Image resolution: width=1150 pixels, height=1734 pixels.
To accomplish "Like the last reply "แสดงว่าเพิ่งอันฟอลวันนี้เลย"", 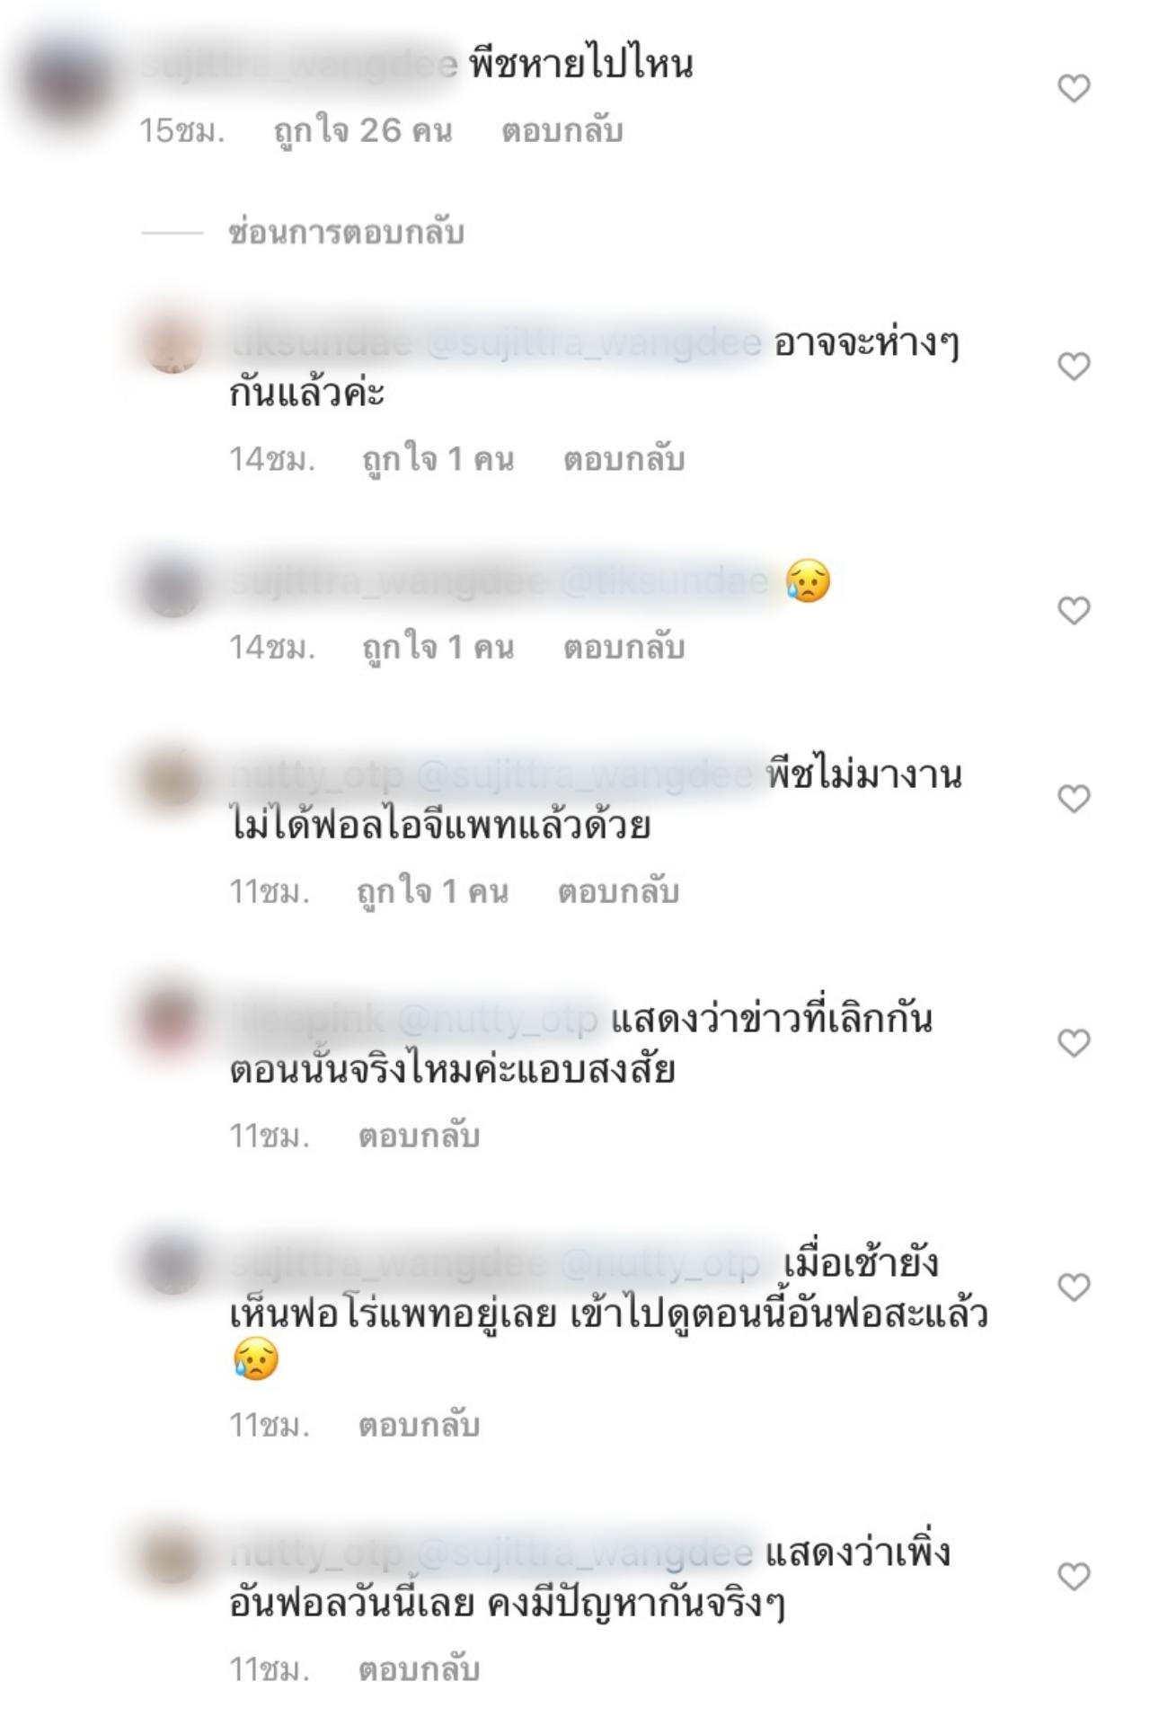I will [1074, 1576].
